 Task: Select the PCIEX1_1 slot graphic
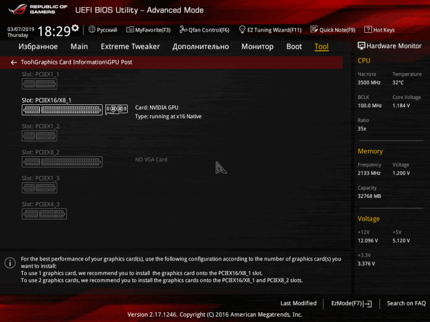pos(39,84)
